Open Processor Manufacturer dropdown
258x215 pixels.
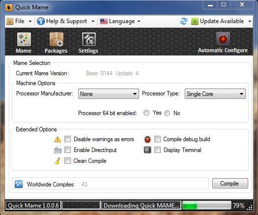click(109, 94)
